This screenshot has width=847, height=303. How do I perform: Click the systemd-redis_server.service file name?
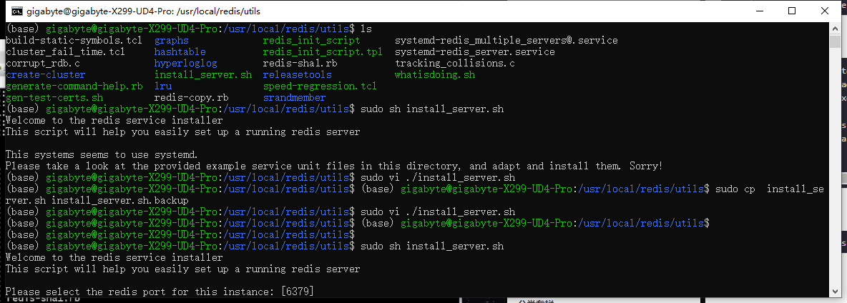pos(475,51)
